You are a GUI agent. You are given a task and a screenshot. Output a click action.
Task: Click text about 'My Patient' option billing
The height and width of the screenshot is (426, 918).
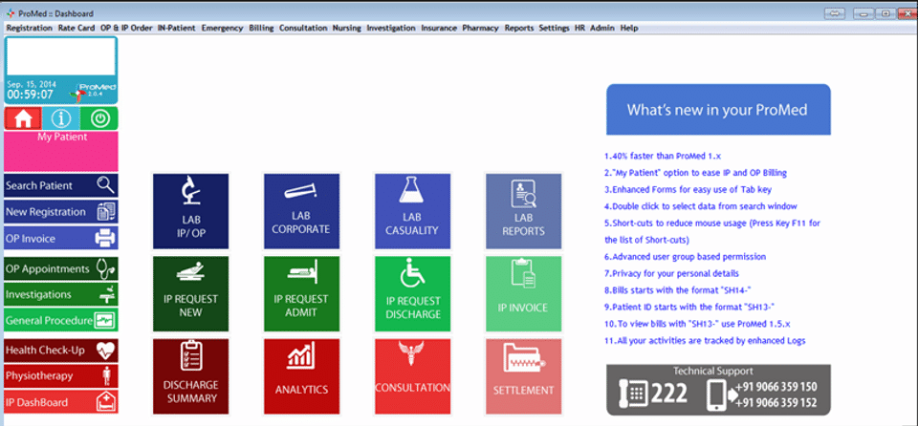click(x=695, y=173)
